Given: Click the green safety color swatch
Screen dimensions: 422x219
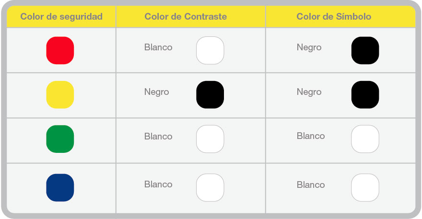Looking at the screenshot, I should coord(60,139).
